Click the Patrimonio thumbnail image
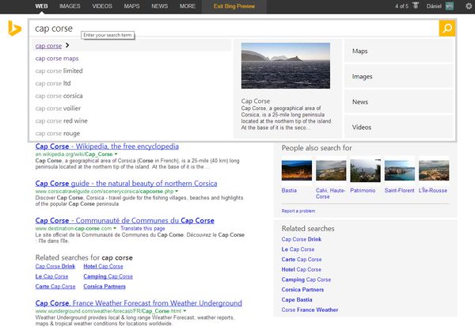The image size is (475, 327). [x=365, y=170]
